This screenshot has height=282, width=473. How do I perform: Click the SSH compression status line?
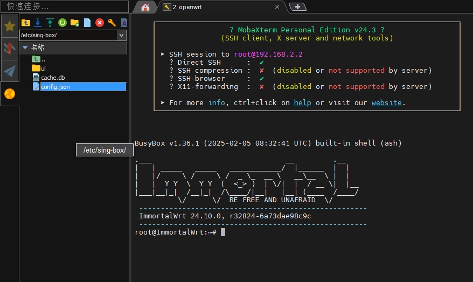(301, 70)
